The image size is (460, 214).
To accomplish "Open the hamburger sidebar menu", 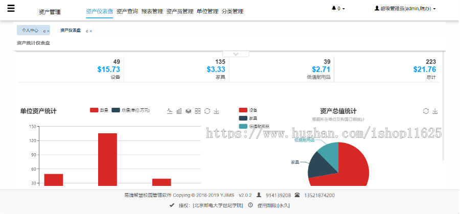I will [x=11, y=8].
